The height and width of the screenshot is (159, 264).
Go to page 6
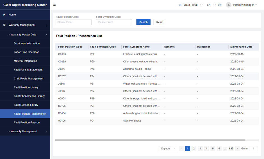pos(219,149)
